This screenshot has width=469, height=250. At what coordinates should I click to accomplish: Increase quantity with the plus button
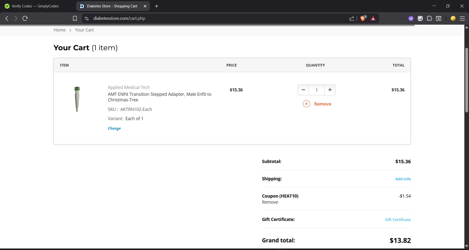[x=330, y=90]
